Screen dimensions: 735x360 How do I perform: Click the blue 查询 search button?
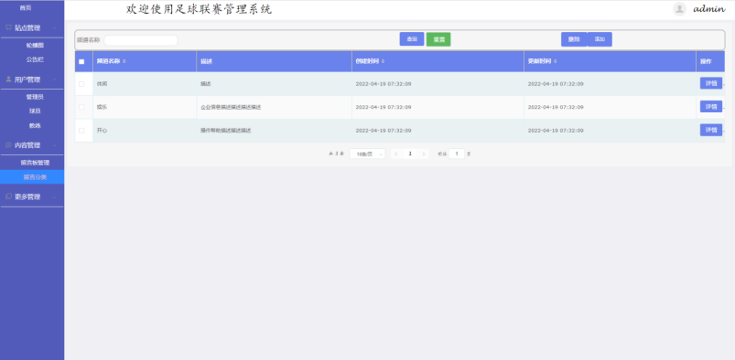click(412, 39)
